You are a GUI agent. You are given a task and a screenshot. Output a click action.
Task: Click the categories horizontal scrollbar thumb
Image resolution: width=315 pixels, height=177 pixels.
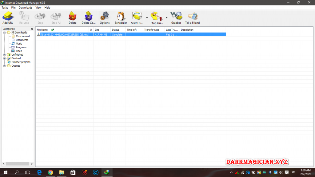[17, 164]
